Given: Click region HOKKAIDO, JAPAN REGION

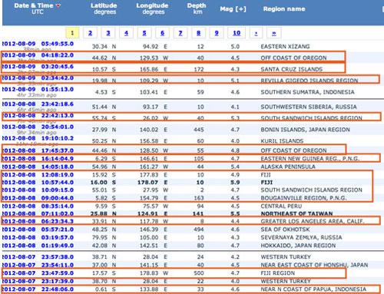Looking at the screenshot, I should [x=298, y=246].
